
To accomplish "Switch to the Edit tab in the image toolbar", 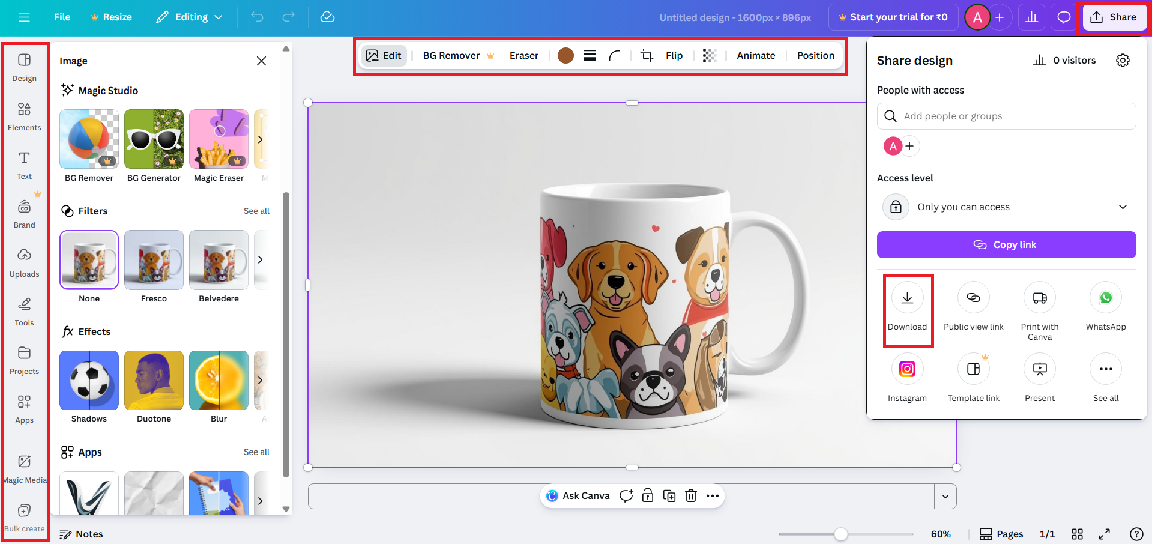I will pos(384,55).
